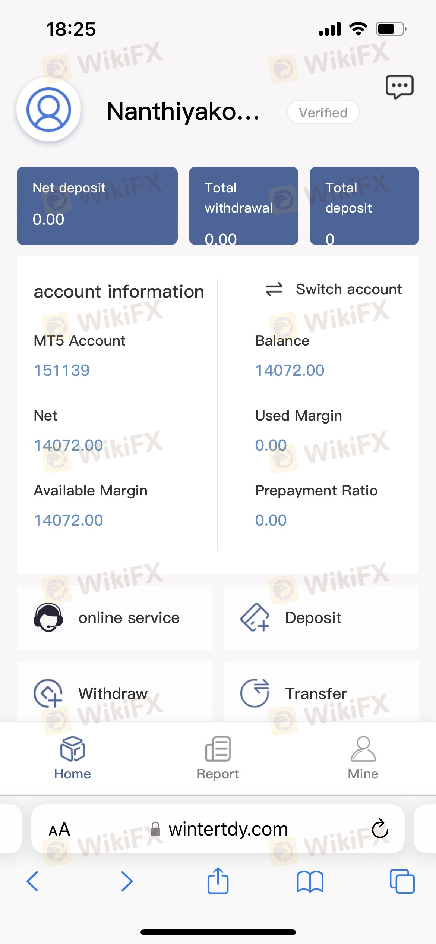Reload the page with Safari refresh icon
Screen dimensions: 436x944
380,829
